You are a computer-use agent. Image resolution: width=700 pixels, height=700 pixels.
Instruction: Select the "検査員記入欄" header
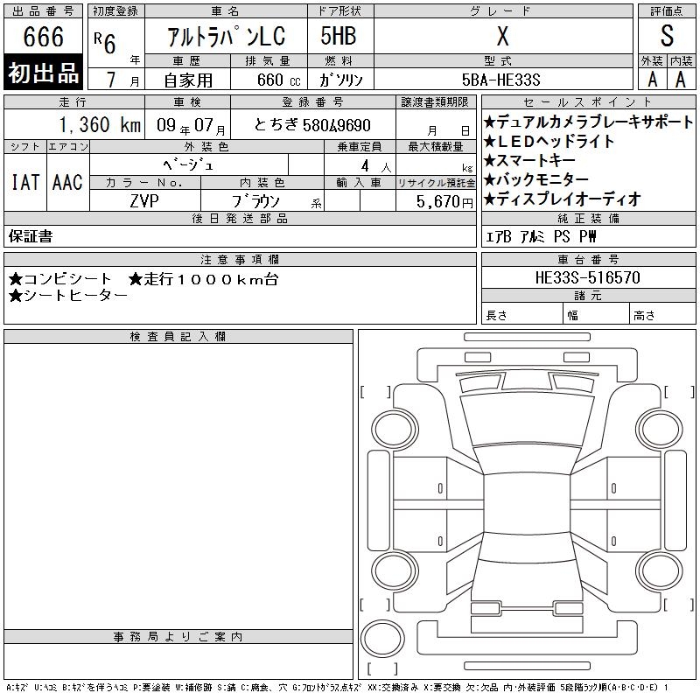click(x=178, y=337)
